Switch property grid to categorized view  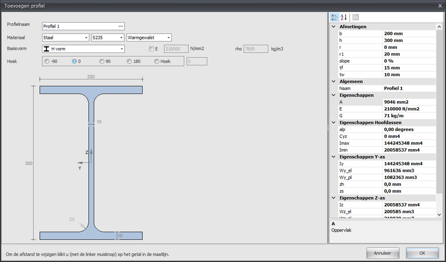tap(334, 17)
